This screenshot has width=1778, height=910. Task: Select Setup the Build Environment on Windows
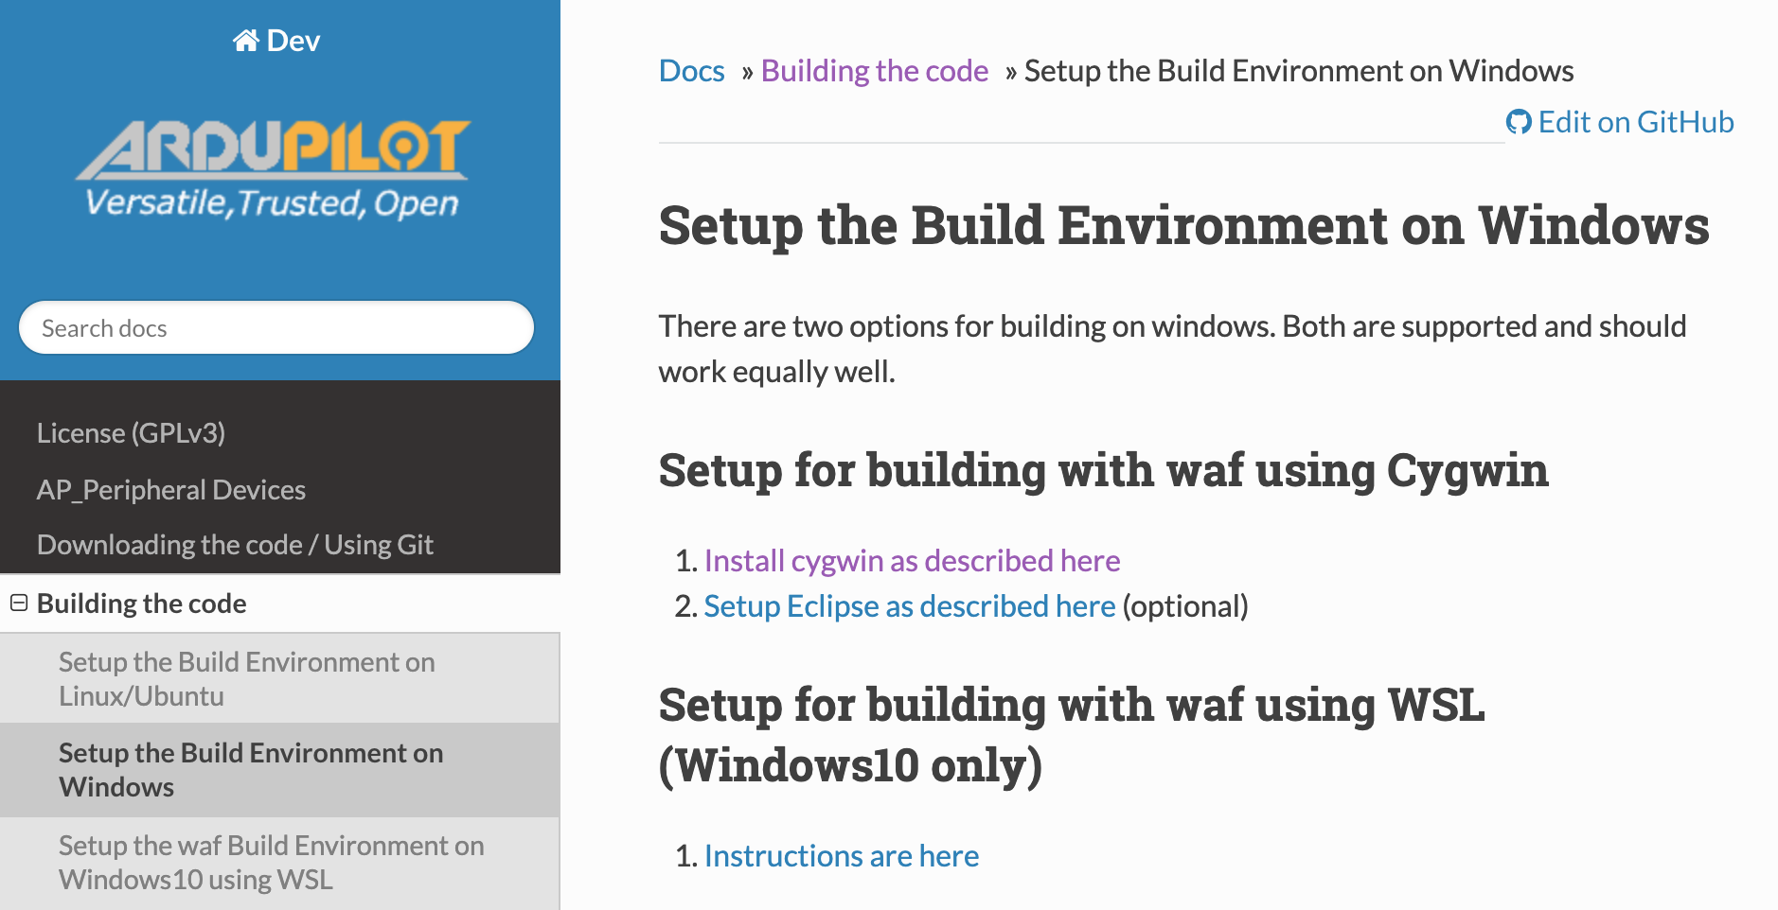pyautogui.click(x=280, y=770)
